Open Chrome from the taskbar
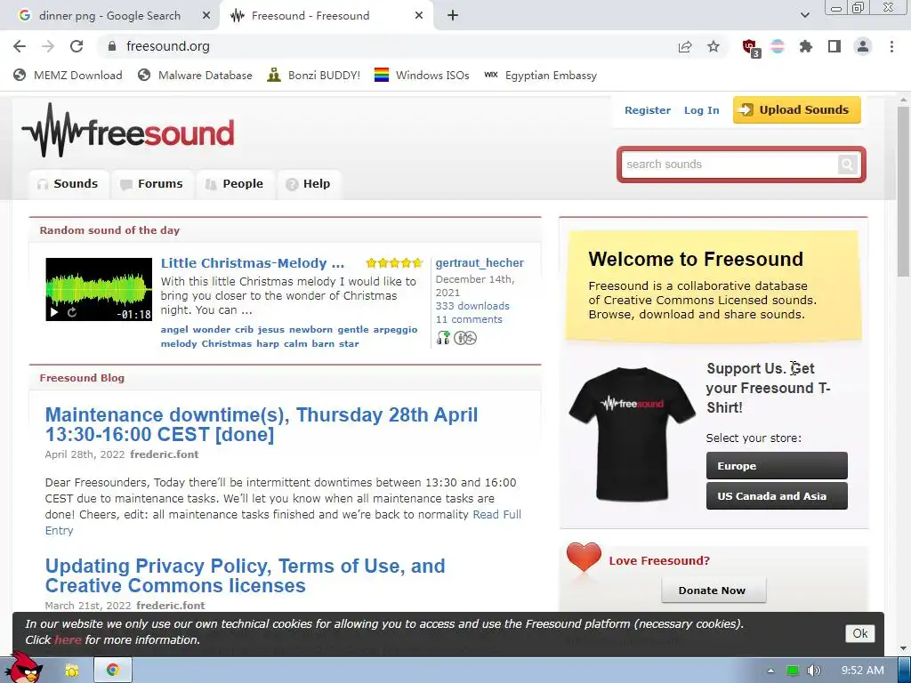The image size is (911, 683). pyautogui.click(x=113, y=671)
